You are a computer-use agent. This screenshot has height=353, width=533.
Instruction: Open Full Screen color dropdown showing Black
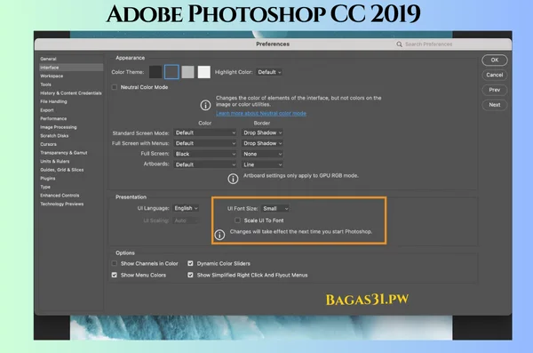[x=205, y=154]
